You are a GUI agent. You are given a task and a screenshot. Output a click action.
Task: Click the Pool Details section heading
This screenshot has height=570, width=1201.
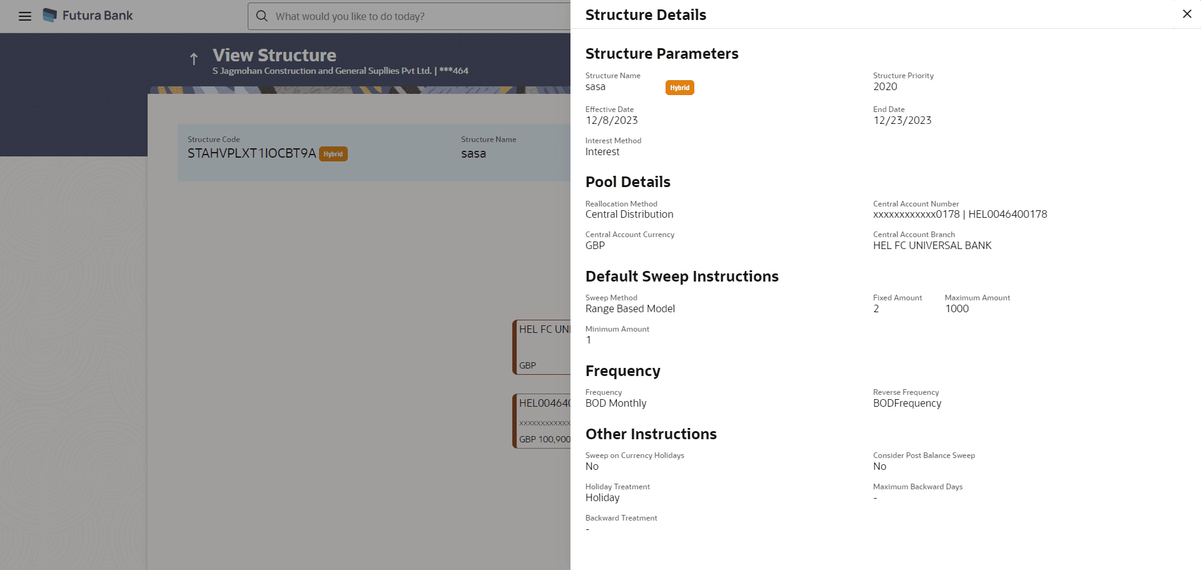[627, 182]
